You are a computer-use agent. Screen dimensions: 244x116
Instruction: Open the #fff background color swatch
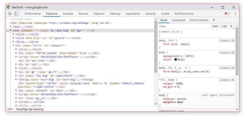pyautogui.click(x=185, y=56)
